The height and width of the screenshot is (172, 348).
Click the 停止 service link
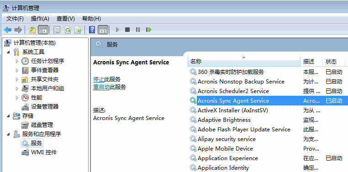[99, 79]
